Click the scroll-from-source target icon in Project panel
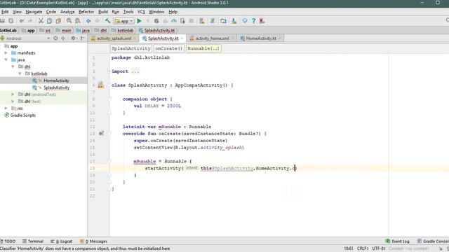Image resolution: width=449 pixels, height=252 pixels. point(55,38)
